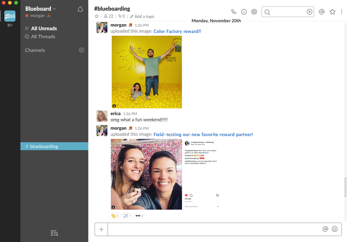Clear the search box with X icon
This screenshot has width=348, height=242.
pos(309,12)
